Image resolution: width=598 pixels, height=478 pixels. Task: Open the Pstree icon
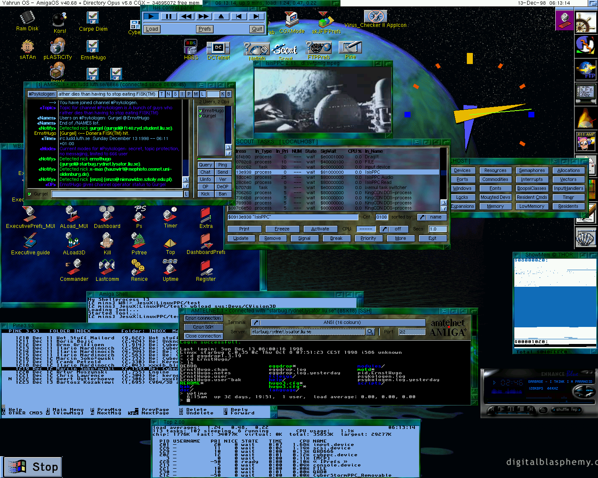tap(139, 245)
